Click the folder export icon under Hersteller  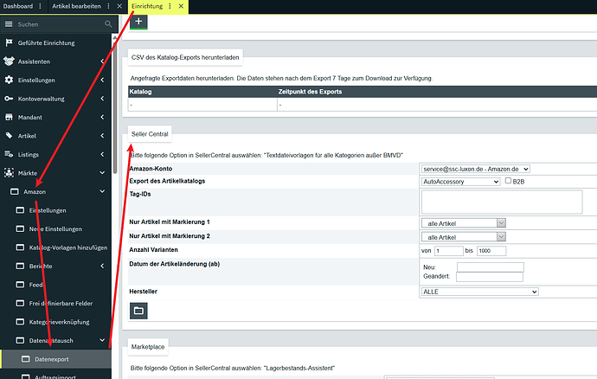[x=138, y=311]
